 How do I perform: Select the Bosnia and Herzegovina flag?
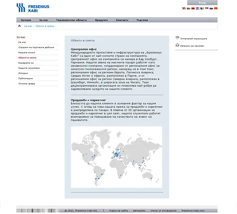coord(202,8)
